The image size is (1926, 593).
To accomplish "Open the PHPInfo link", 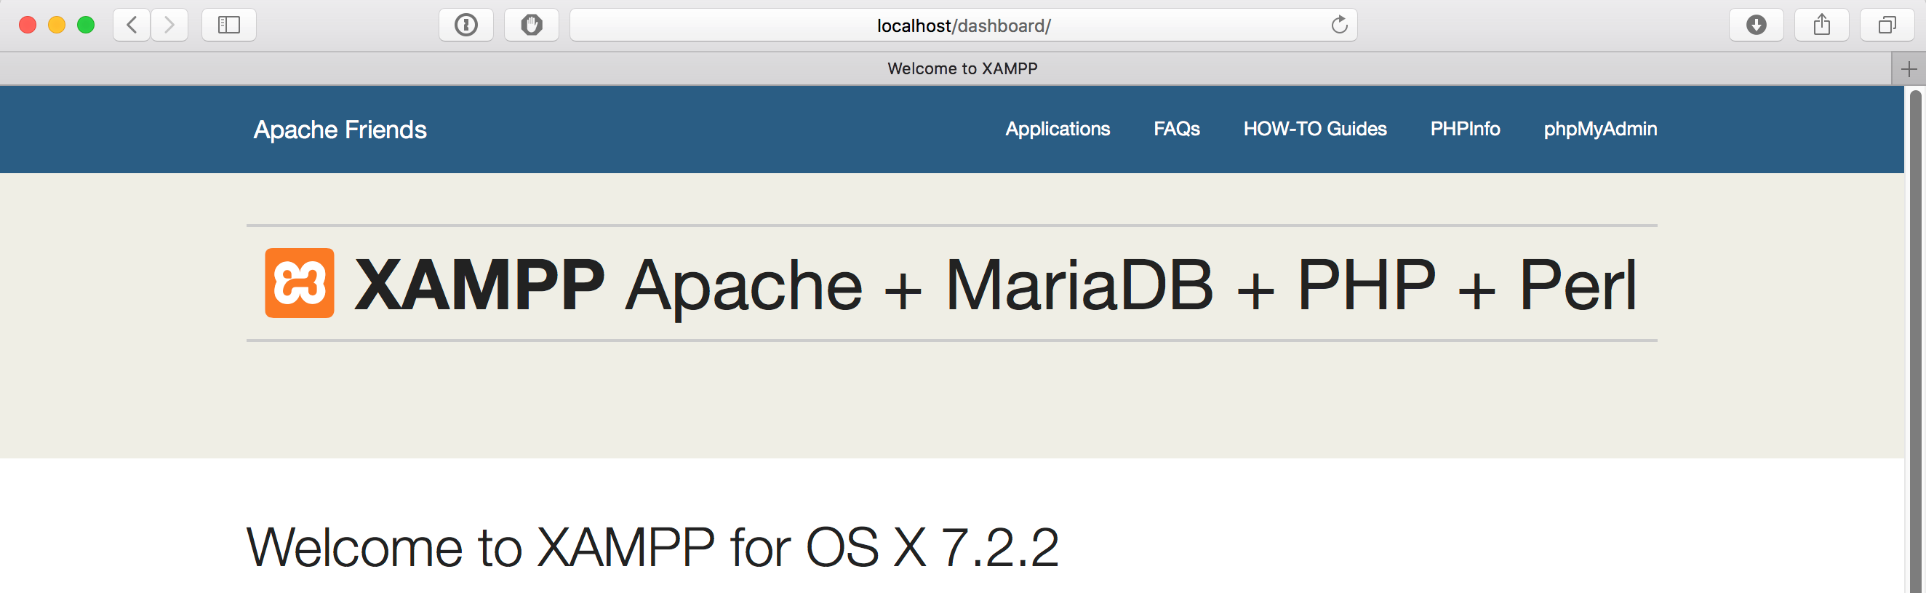I will coord(1465,130).
